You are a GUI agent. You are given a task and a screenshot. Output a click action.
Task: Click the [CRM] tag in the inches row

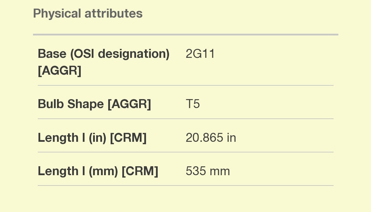point(128,138)
